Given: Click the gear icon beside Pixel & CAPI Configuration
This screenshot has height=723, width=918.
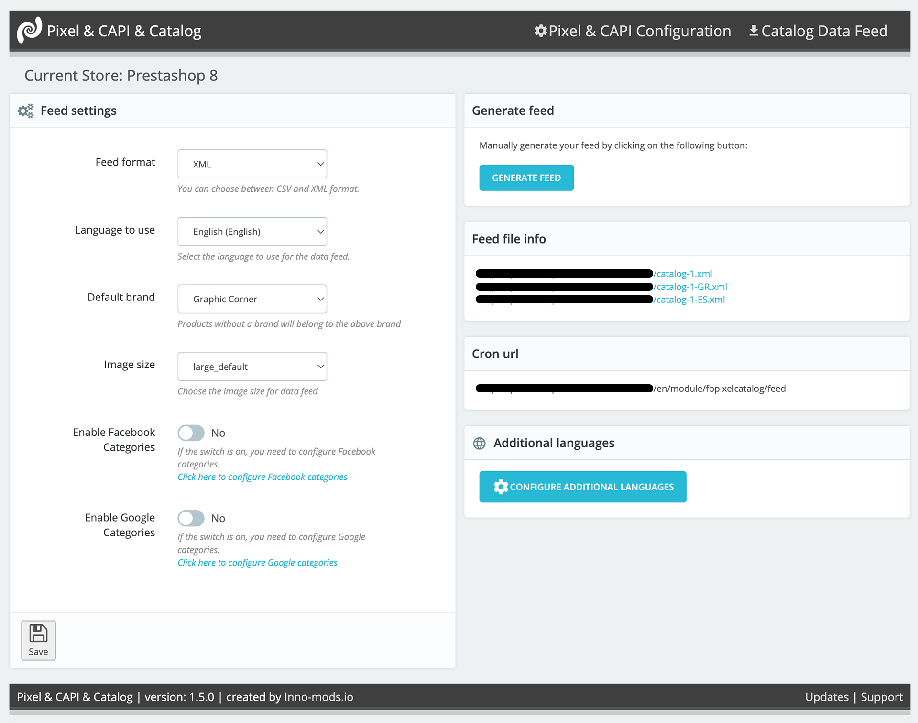Looking at the screenshot, I should 541,31.
